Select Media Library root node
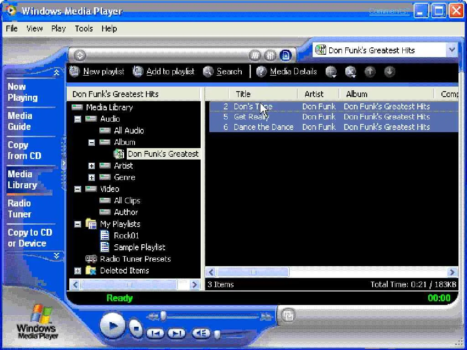The width and height of the screenshot is (467, 350). (109, 108)
